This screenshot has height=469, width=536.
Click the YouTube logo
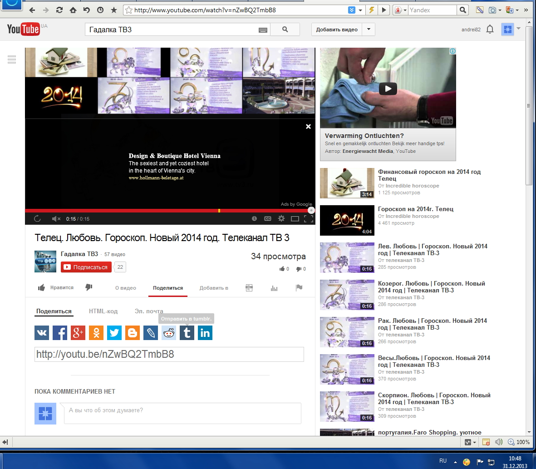pyautogui.click(x=23, y=30)
